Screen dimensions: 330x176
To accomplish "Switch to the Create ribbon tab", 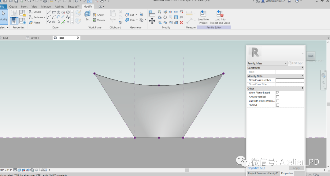I will click(13, 6).
